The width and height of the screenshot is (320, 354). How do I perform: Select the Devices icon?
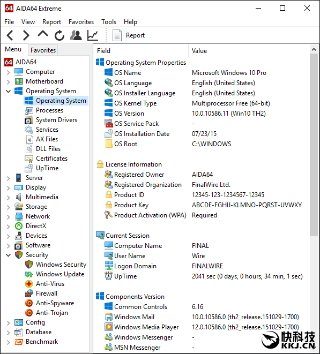point(19,236)
